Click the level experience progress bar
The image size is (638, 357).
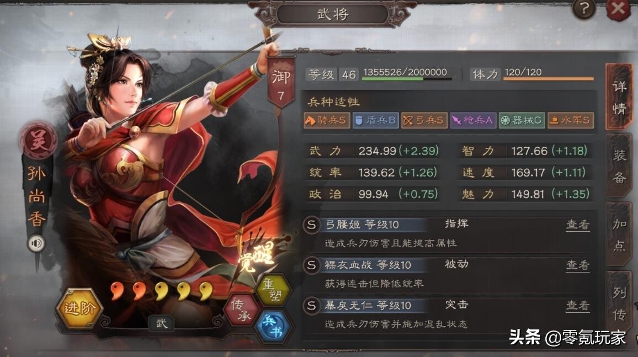pyautogui.click(x=407, y=79)
